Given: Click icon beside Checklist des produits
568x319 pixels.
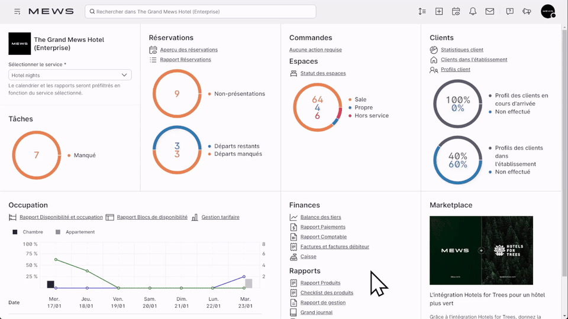Looking at the screenshot, I should (293, 292).
